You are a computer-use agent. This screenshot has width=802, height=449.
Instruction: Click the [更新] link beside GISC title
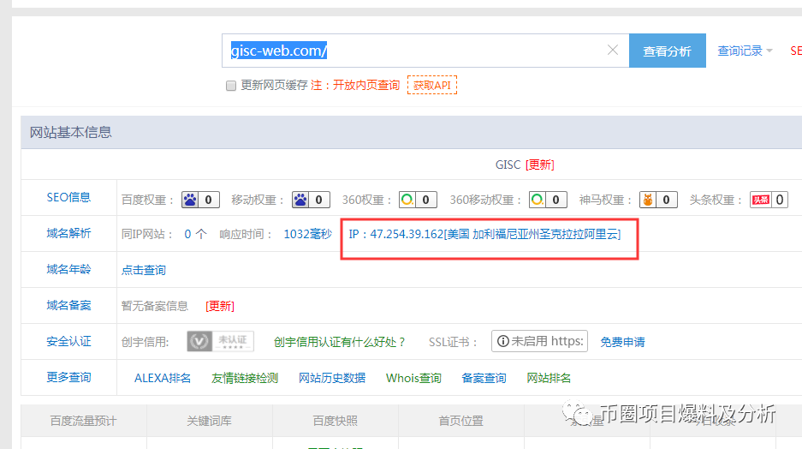(539, 165)
